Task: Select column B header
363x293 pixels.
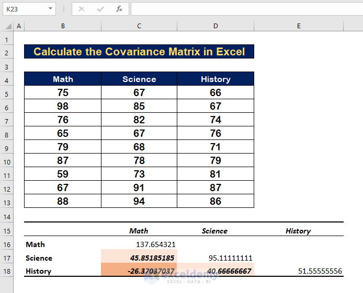Action: tap(63, 26)
